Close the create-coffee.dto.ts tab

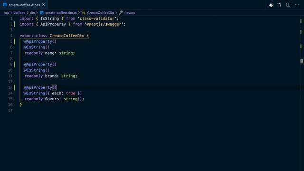point(43,5)
